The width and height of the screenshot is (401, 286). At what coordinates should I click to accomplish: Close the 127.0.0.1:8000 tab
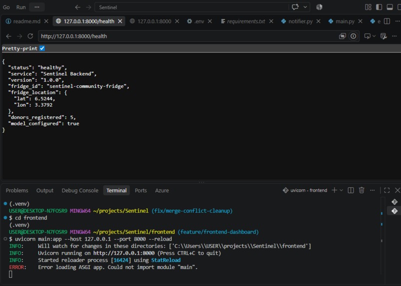tap(177, 21)
